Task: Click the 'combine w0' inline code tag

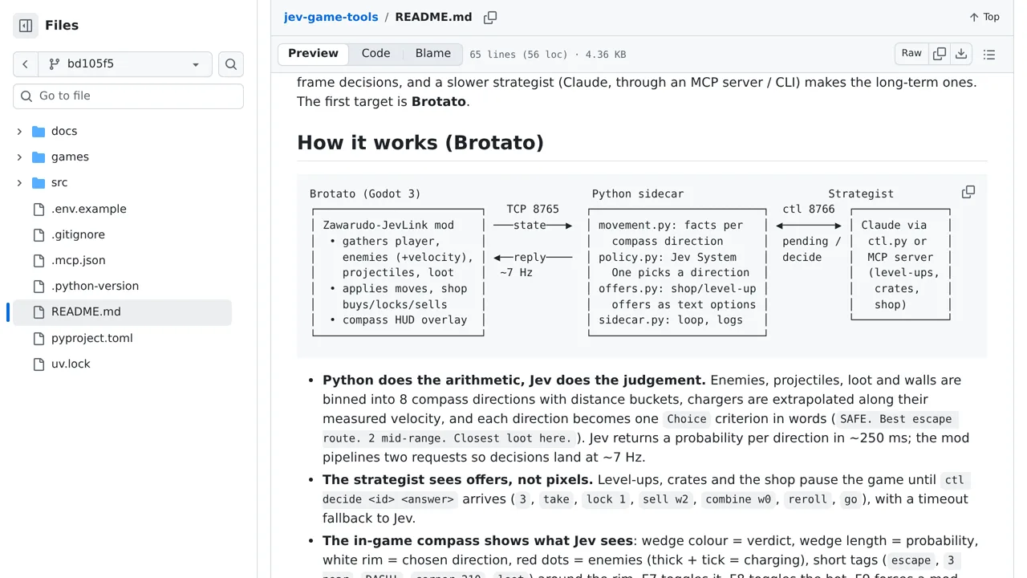Action: coord(738,499)
